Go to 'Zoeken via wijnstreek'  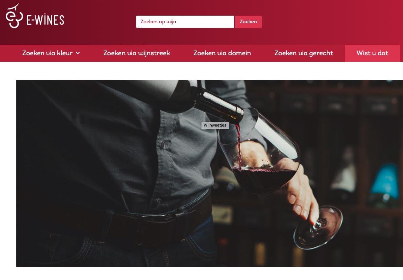[x=137, y=53]
